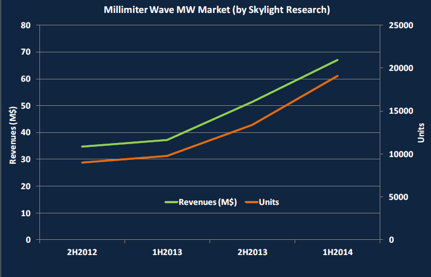The image size is (431, 277).
Task: Click right axis value 15000
Action: pos(401,111)
